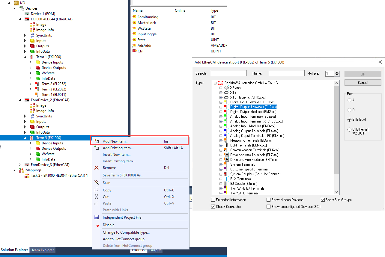This screenshot has width=385, height=257.
Task: Click the SyncUnits icon under EK1000_4ED844
Action: click(x=32, y=35)
